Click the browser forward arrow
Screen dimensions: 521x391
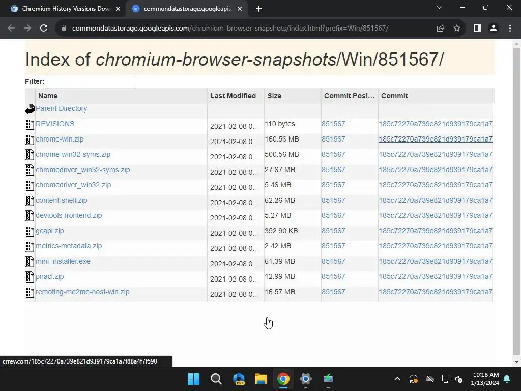pyautogui.click(x=27, y=29)
